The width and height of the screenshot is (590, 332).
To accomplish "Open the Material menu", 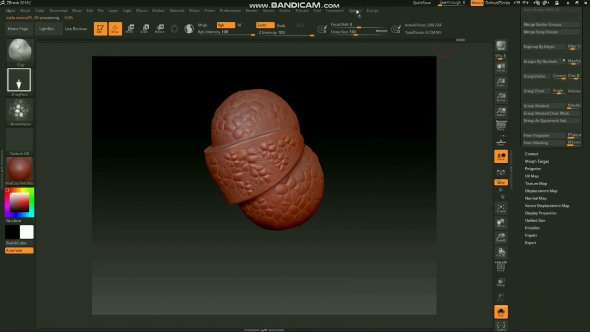I will [177, 11].
